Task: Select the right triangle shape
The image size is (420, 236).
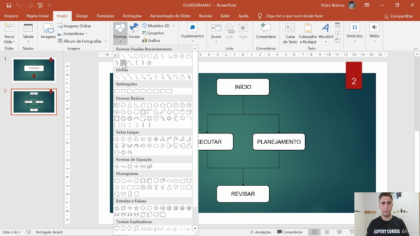Action: pos(136,105)
